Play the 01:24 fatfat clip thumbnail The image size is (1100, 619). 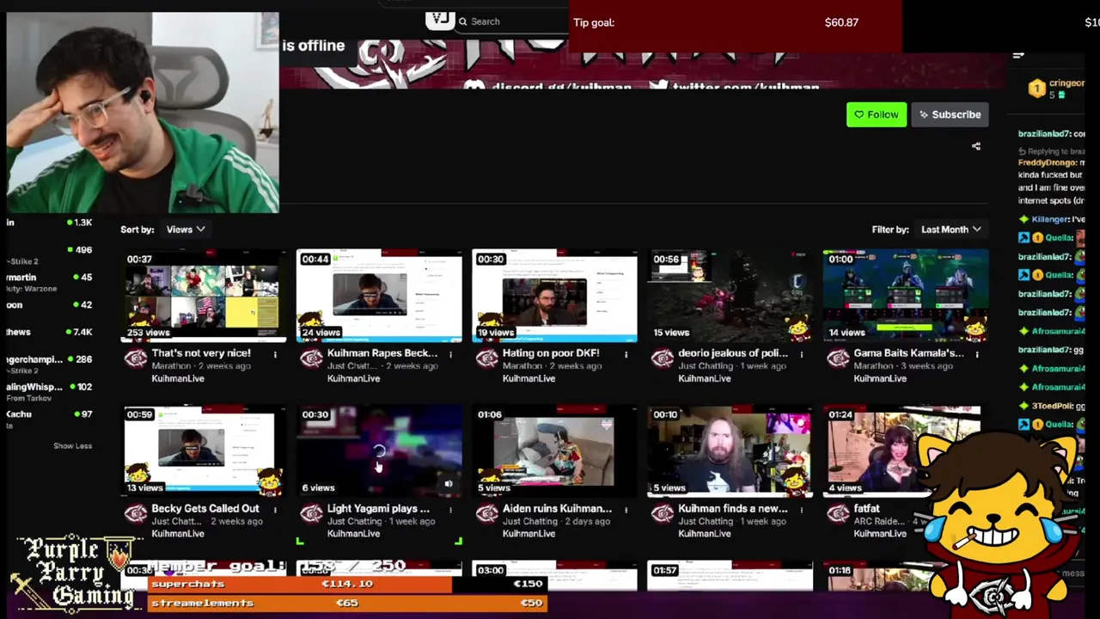click(x=905, y=451)
